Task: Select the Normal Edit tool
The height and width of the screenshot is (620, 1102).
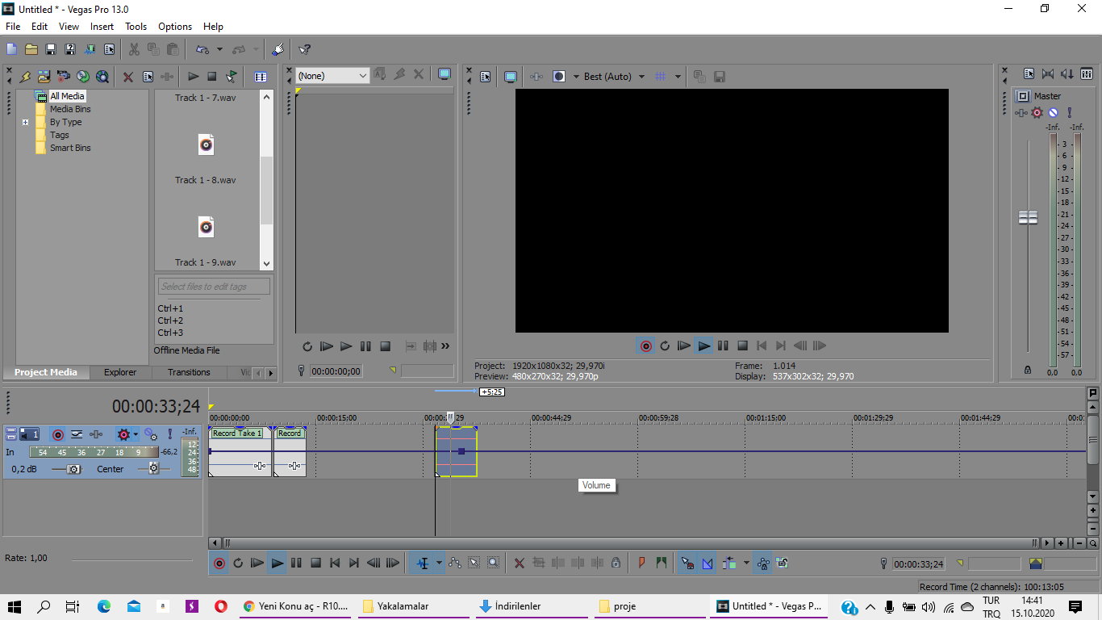Action: (423, 563)
